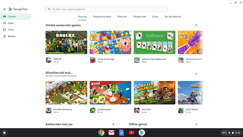Click the Gardenscapes small app icon
Viewport: 243px width, 137px height.
point(93,111)
